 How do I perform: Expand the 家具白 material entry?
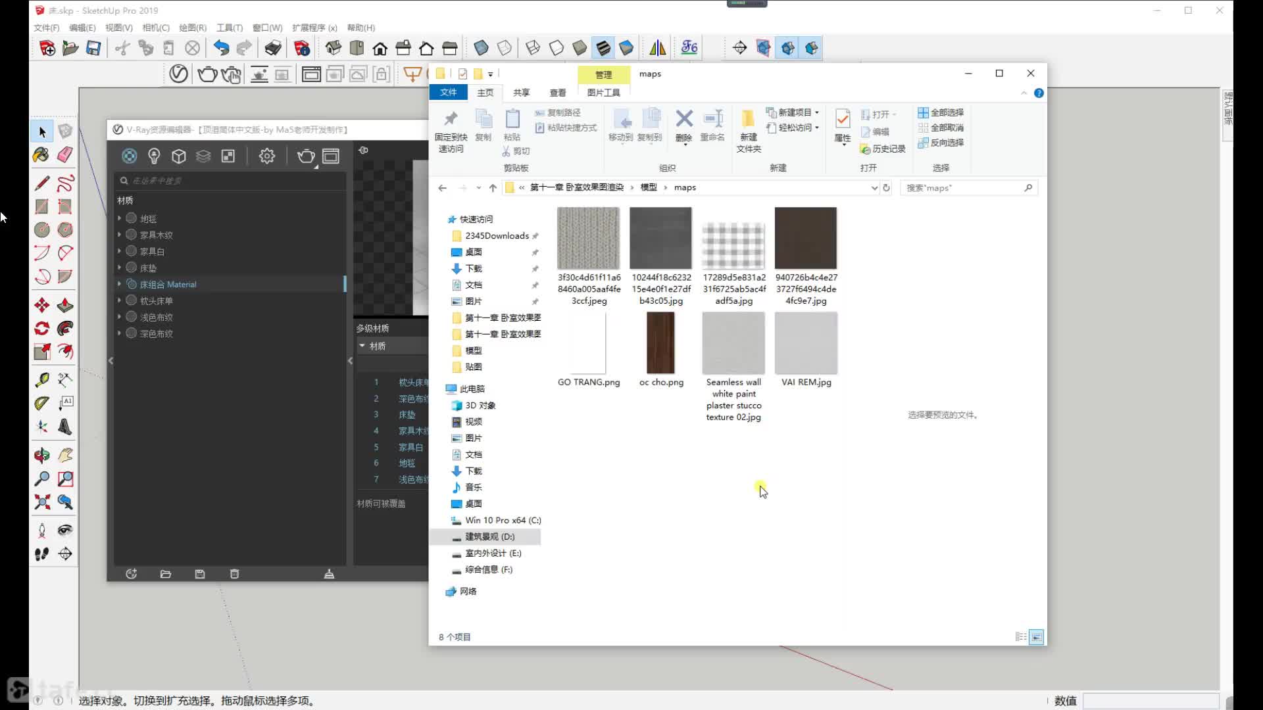120,250
